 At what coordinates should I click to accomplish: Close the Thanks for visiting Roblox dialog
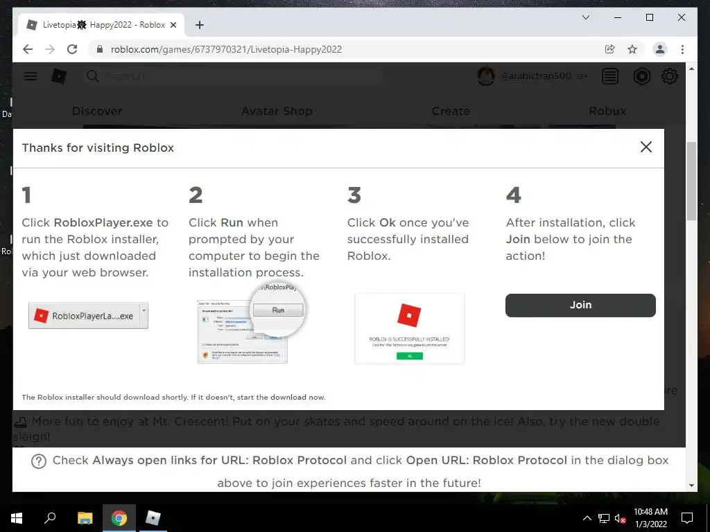(646, 147)
